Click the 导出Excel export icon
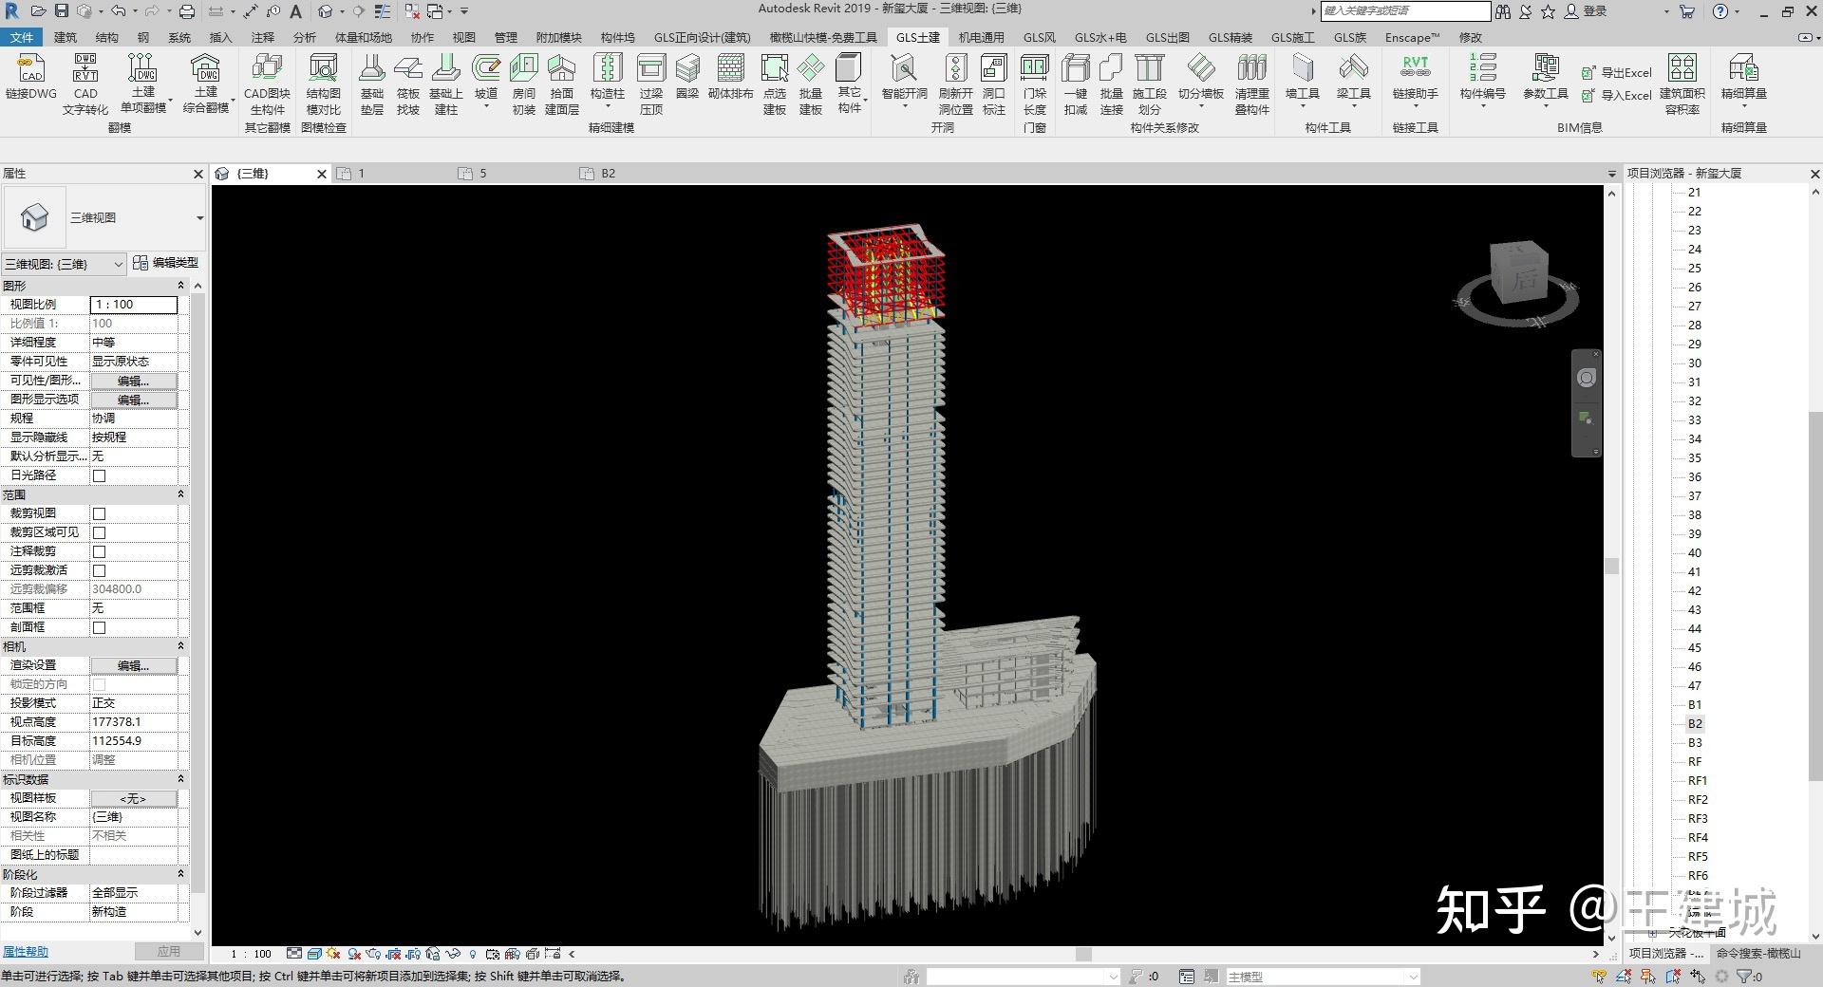The height and width of the screenshot is (987, 1823). click(1588, 73)
